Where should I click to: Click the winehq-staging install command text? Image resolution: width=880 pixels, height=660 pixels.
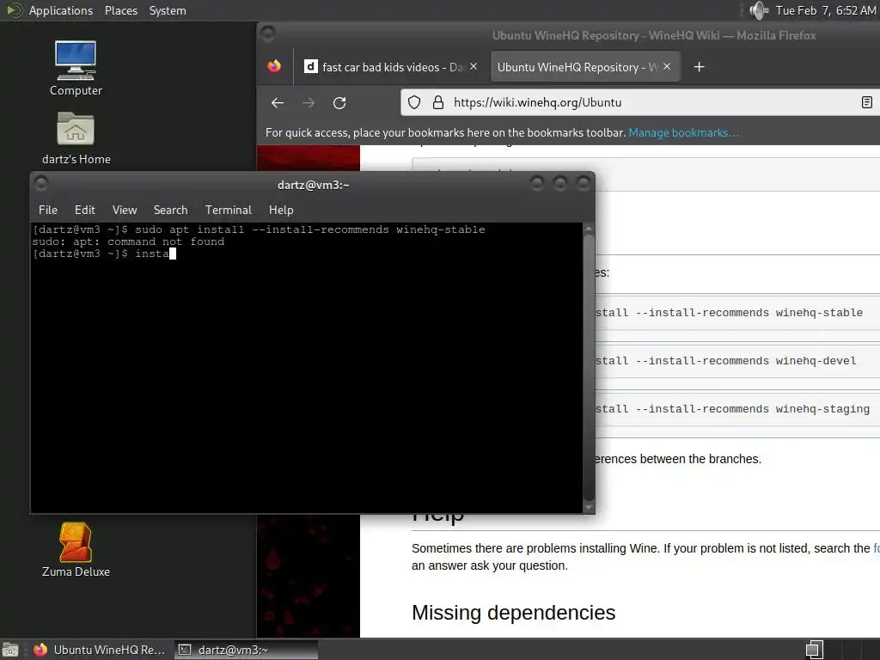pos(732,409)
